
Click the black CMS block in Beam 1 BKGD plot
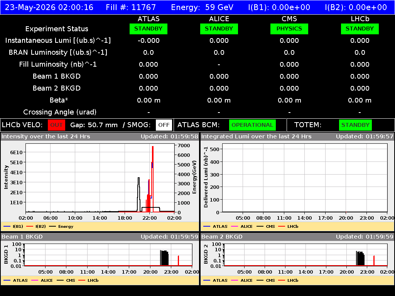pyautogui.click(x=164, y=258)
